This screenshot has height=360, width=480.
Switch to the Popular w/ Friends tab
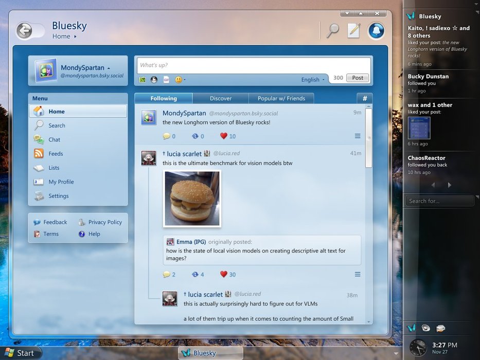pyautogui.click(x=281, y=98)
